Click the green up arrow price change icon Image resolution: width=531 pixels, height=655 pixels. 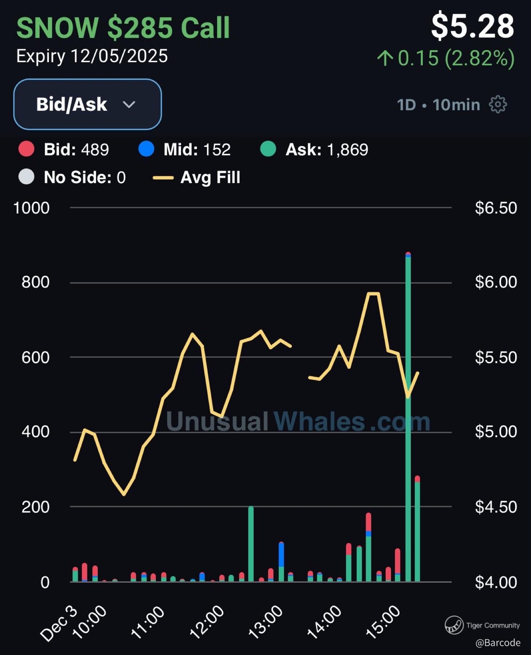coord(385,59)
